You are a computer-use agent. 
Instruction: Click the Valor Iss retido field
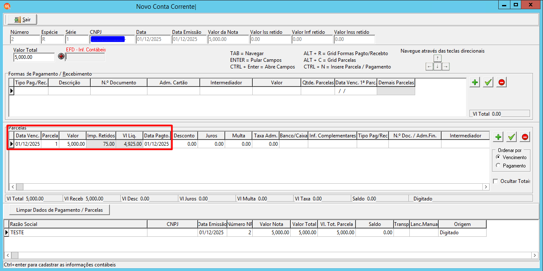(270, 39)
